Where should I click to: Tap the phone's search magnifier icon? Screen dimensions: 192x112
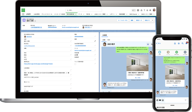[182, 43]
